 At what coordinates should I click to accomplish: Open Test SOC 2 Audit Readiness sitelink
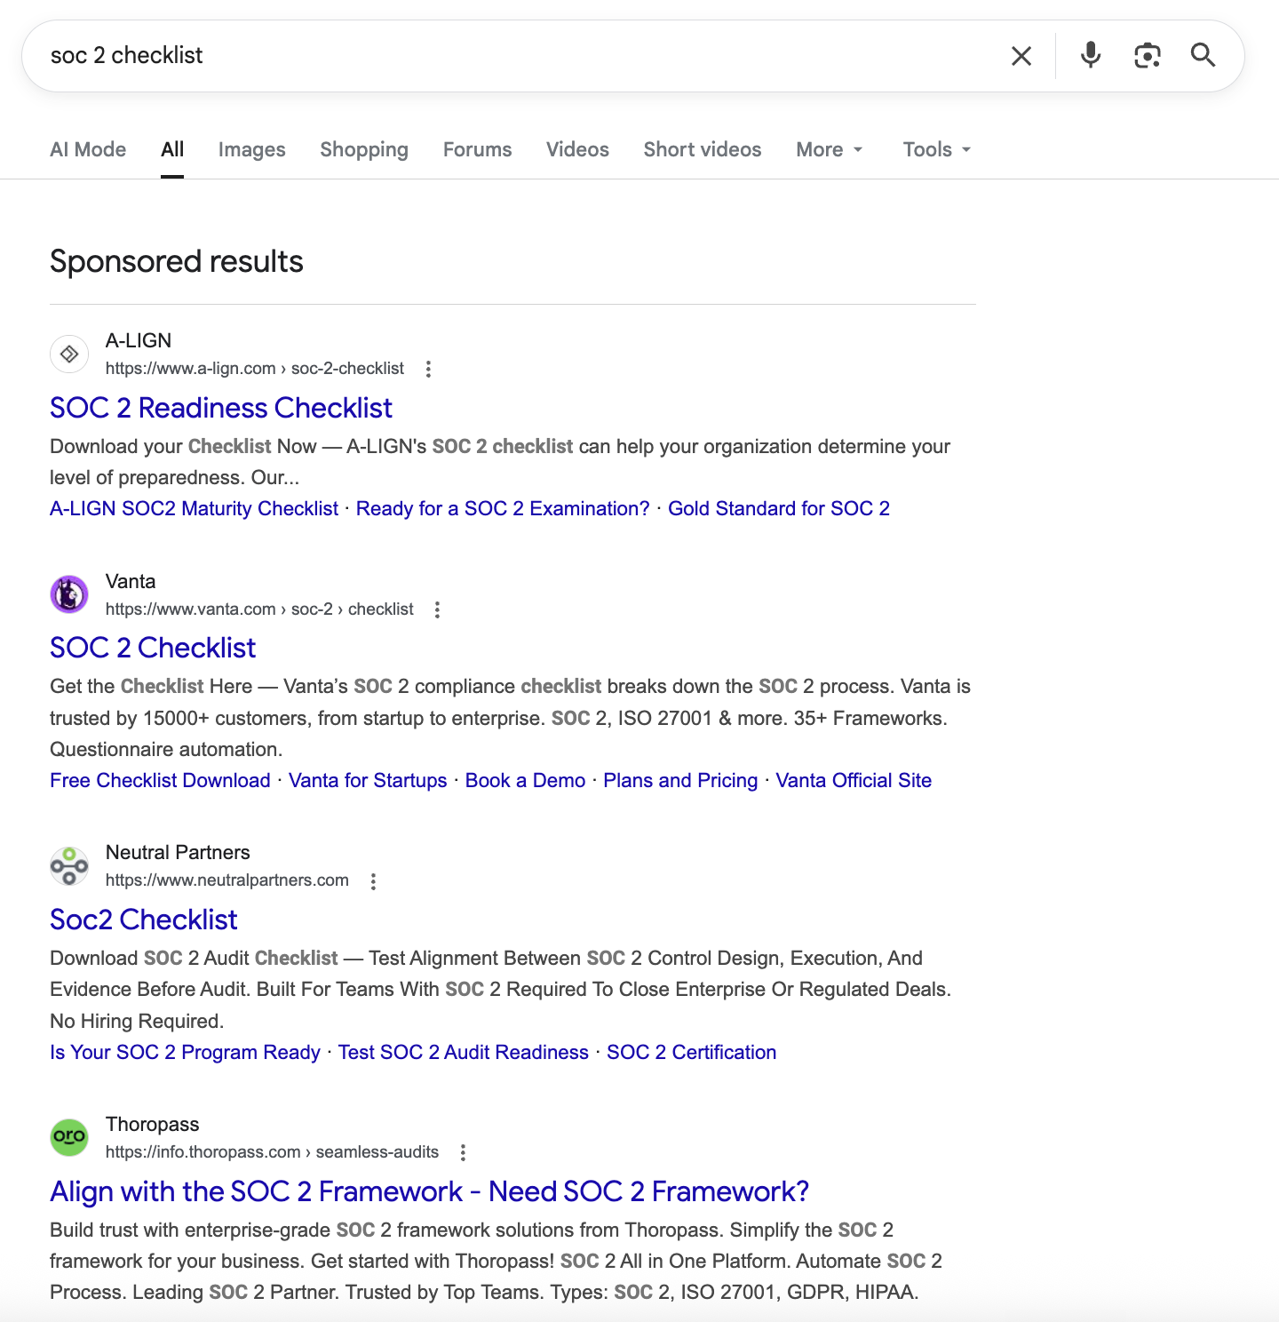coord(464,1052)
